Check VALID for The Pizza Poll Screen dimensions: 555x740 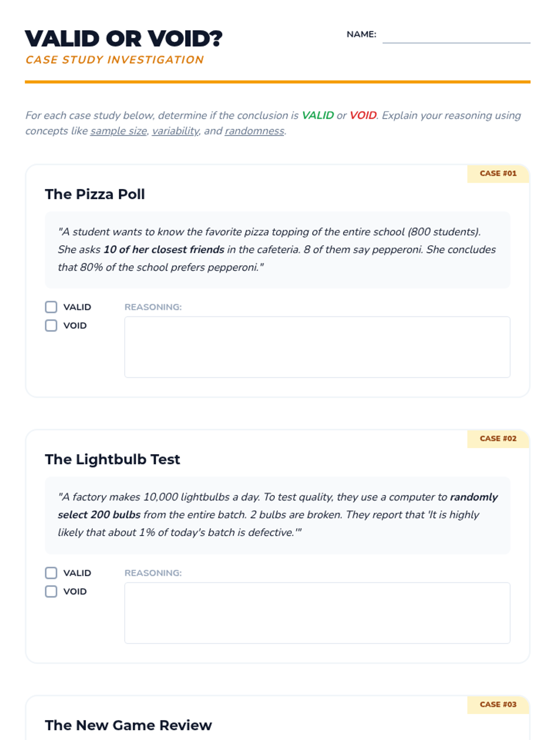51,307
